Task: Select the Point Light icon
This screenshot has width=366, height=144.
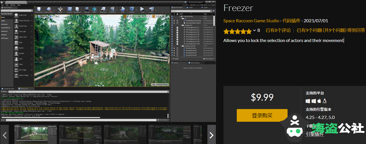Action: tap(16, 32)
